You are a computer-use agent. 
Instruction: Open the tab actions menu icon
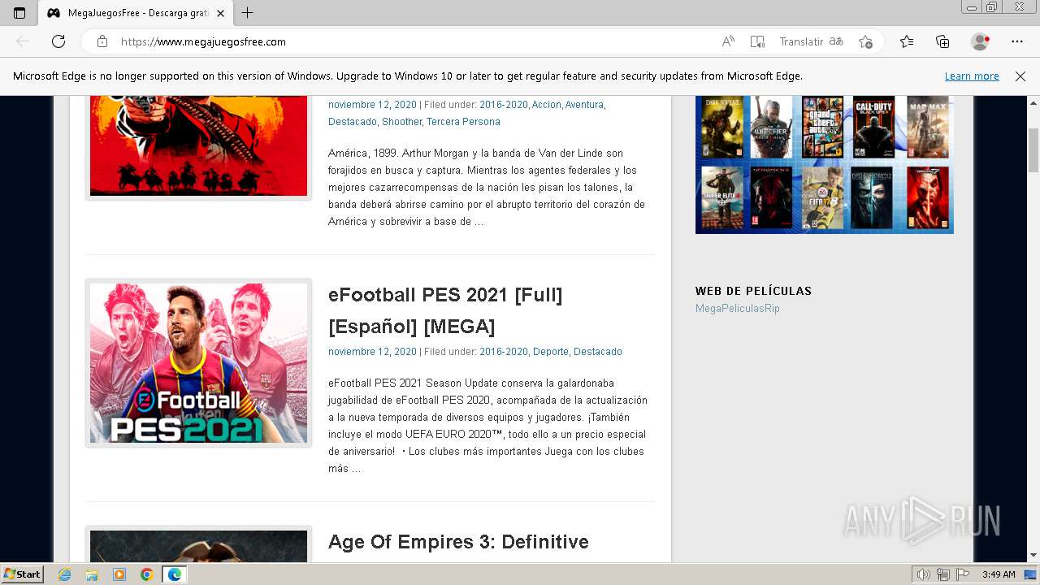coord(19,13)
